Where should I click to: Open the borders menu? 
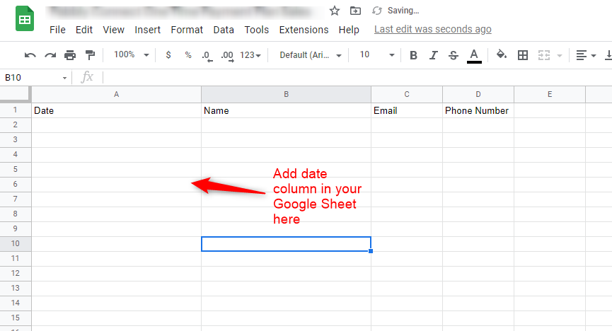click(x=523, y=55)
